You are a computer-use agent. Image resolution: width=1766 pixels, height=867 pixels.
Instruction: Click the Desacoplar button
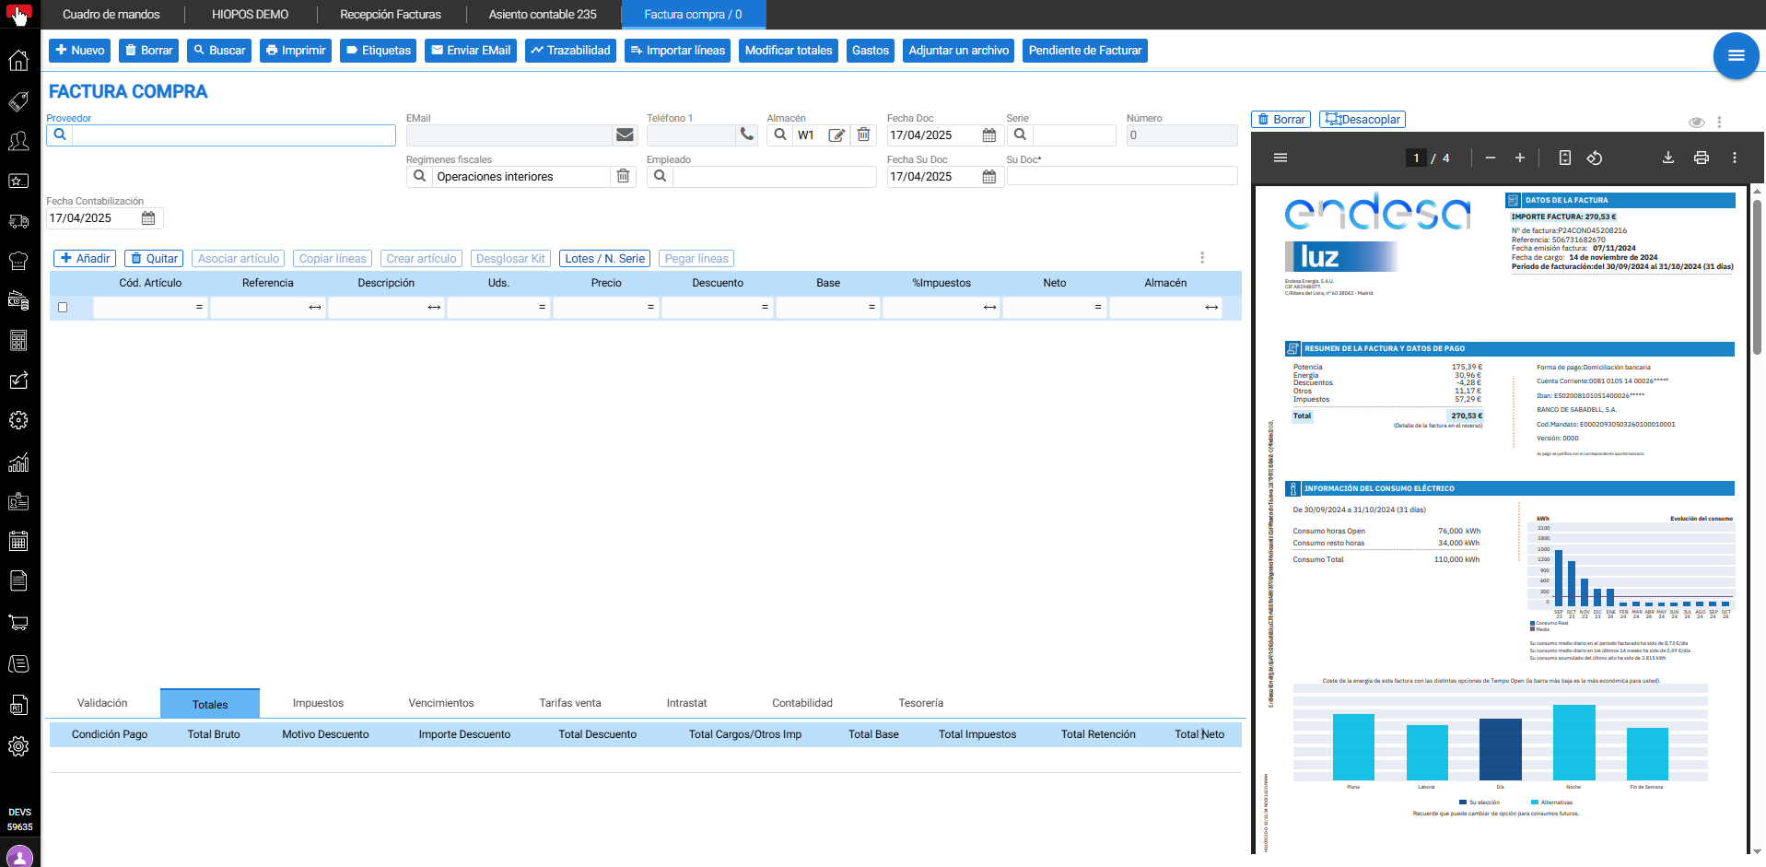point(1363,120)
